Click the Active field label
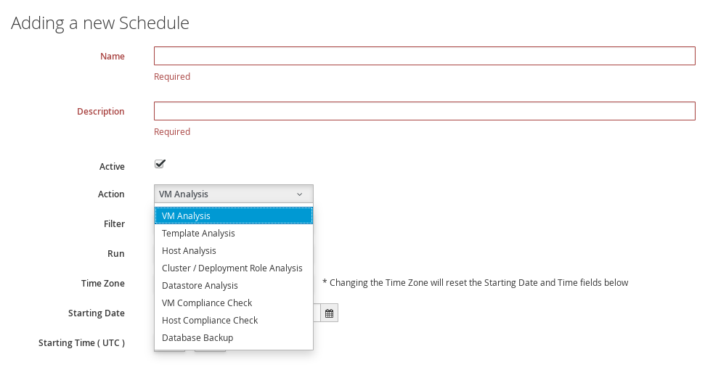Viewport: 713px width, 370px height. coord(112,167)
